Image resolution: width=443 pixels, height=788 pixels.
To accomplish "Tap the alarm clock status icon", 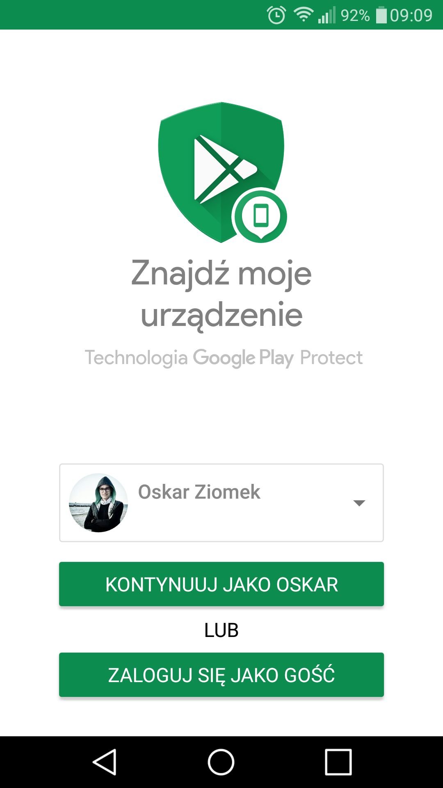I will coord(276,15).
